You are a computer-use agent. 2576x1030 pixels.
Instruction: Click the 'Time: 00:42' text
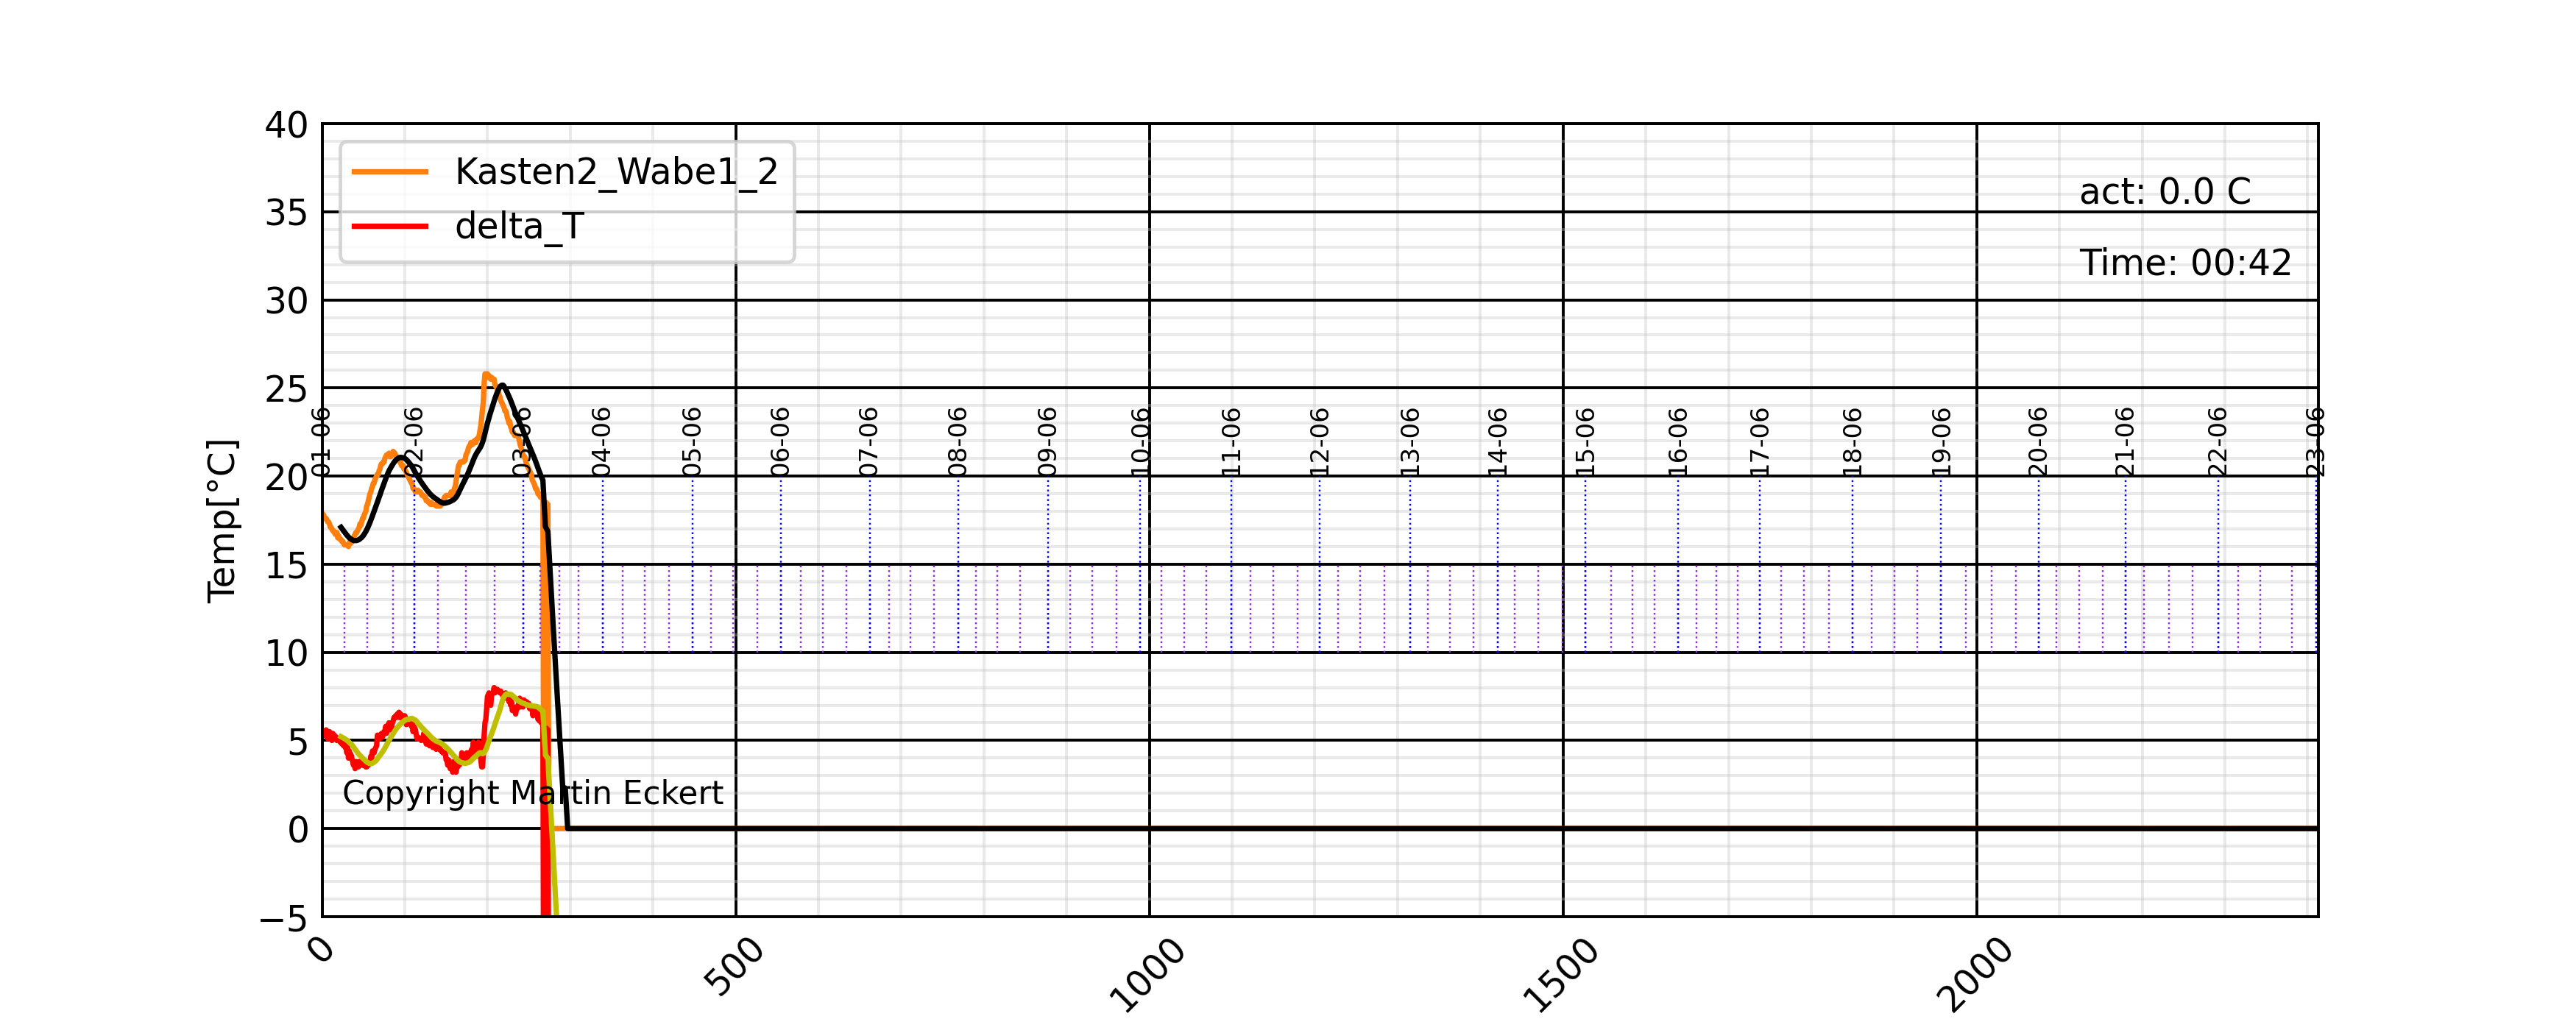click(x=2184, y=263)
